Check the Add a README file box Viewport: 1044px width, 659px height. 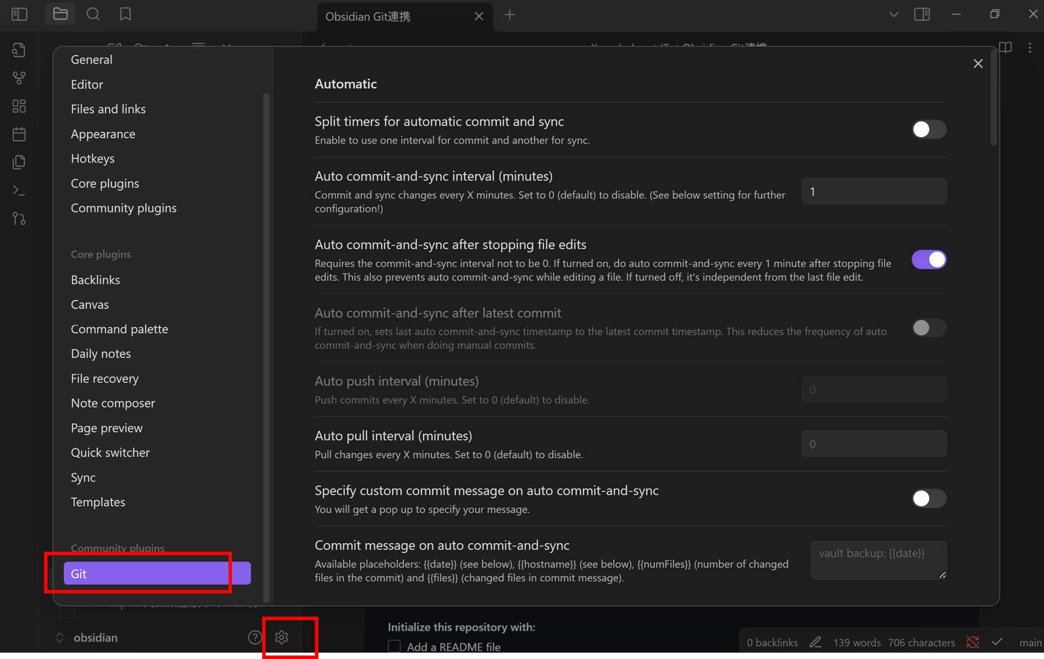pos(394,646)
